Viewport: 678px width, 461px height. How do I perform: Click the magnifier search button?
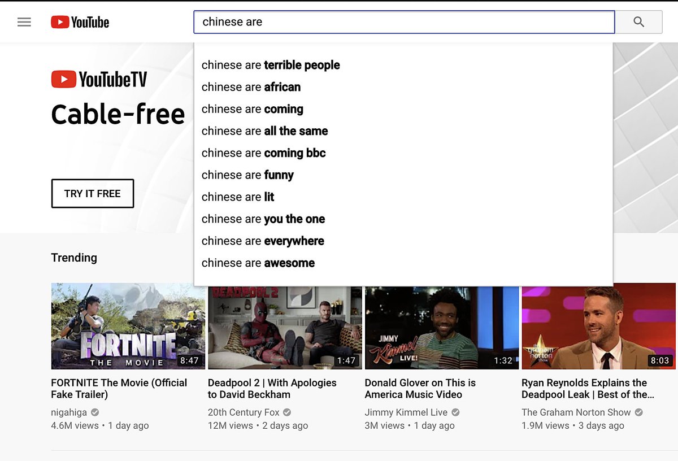(x=638, y=22)
